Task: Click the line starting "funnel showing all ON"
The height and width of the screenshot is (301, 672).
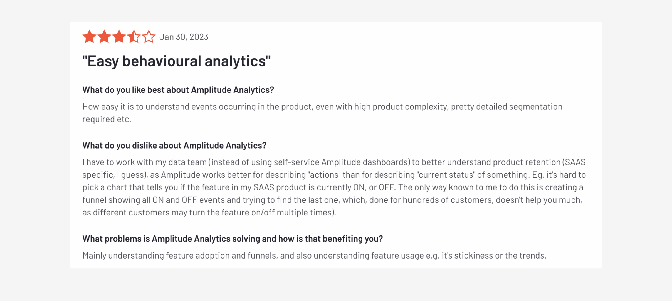Action: point(332,200)
